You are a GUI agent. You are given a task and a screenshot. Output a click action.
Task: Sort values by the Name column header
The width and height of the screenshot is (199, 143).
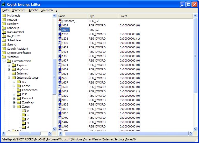click(x=72, y=16)
